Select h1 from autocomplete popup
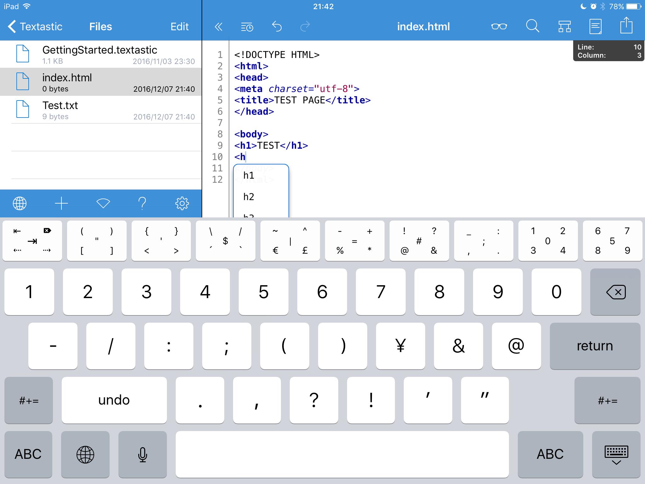 249,176
